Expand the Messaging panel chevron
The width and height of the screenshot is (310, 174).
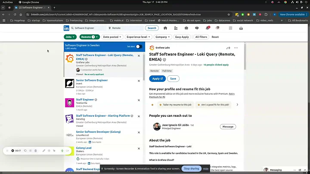click(x=305, y=170)
